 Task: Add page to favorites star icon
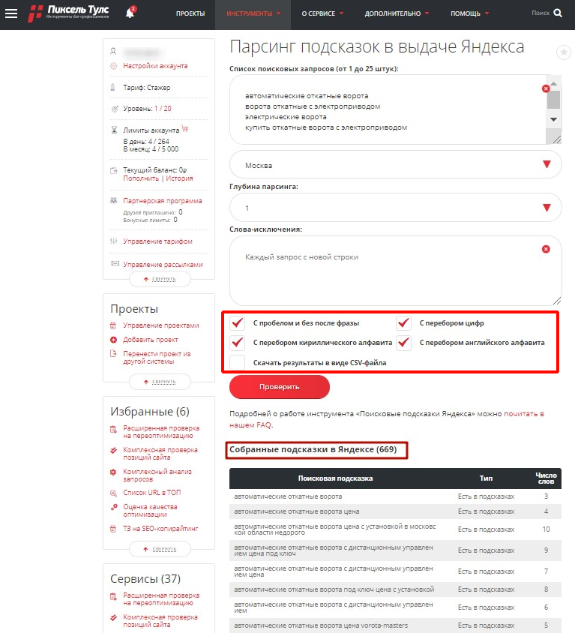pos(564,52)
